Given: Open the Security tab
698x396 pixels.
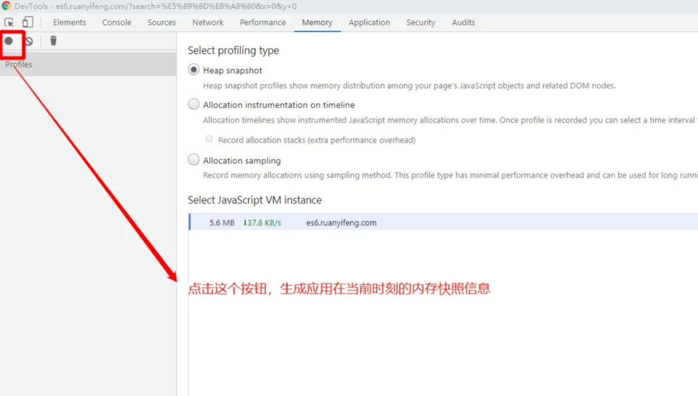Looking at the screenshot, I should [421, 23].
